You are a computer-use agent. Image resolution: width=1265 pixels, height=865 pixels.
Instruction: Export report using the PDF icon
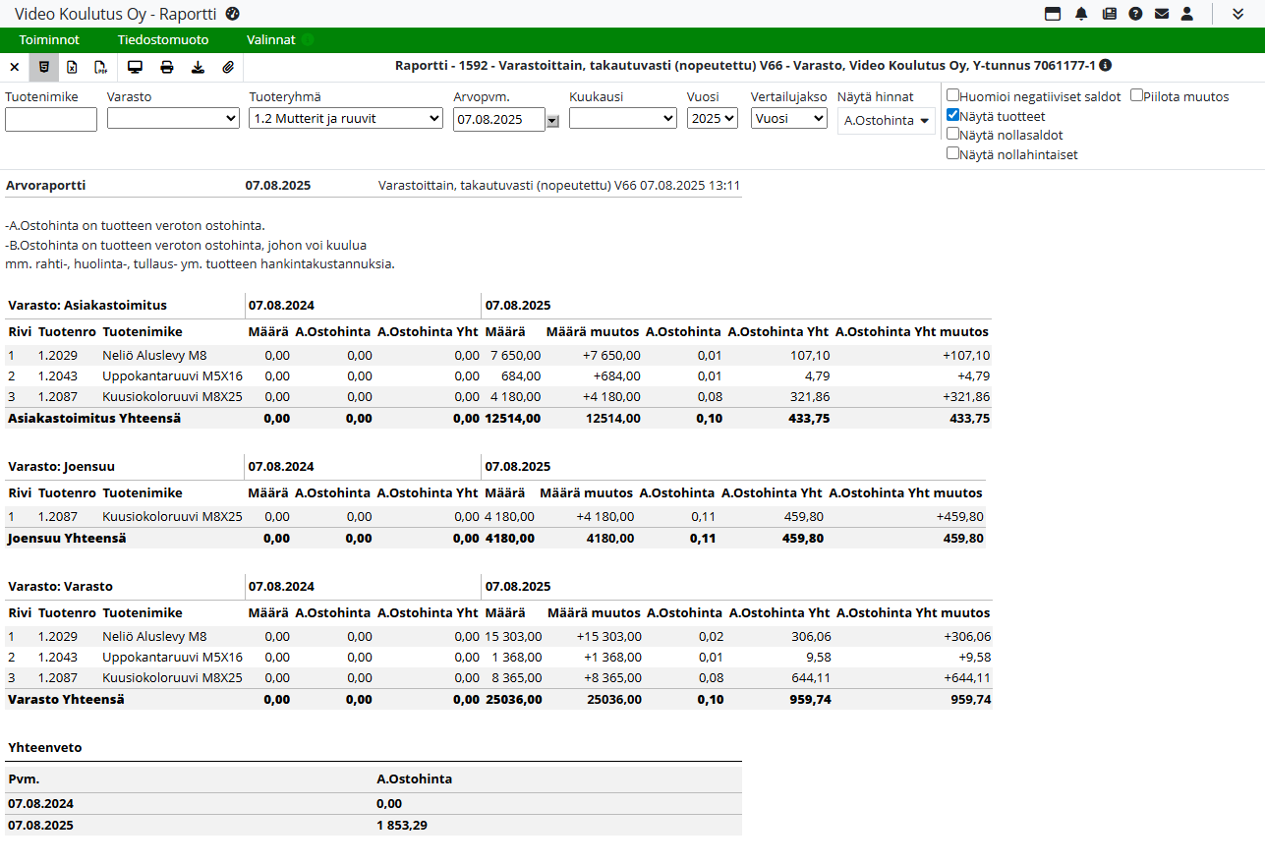100,68
